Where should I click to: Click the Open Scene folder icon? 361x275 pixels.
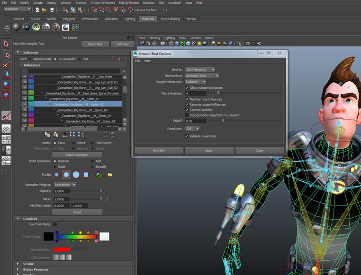(45, 10)
